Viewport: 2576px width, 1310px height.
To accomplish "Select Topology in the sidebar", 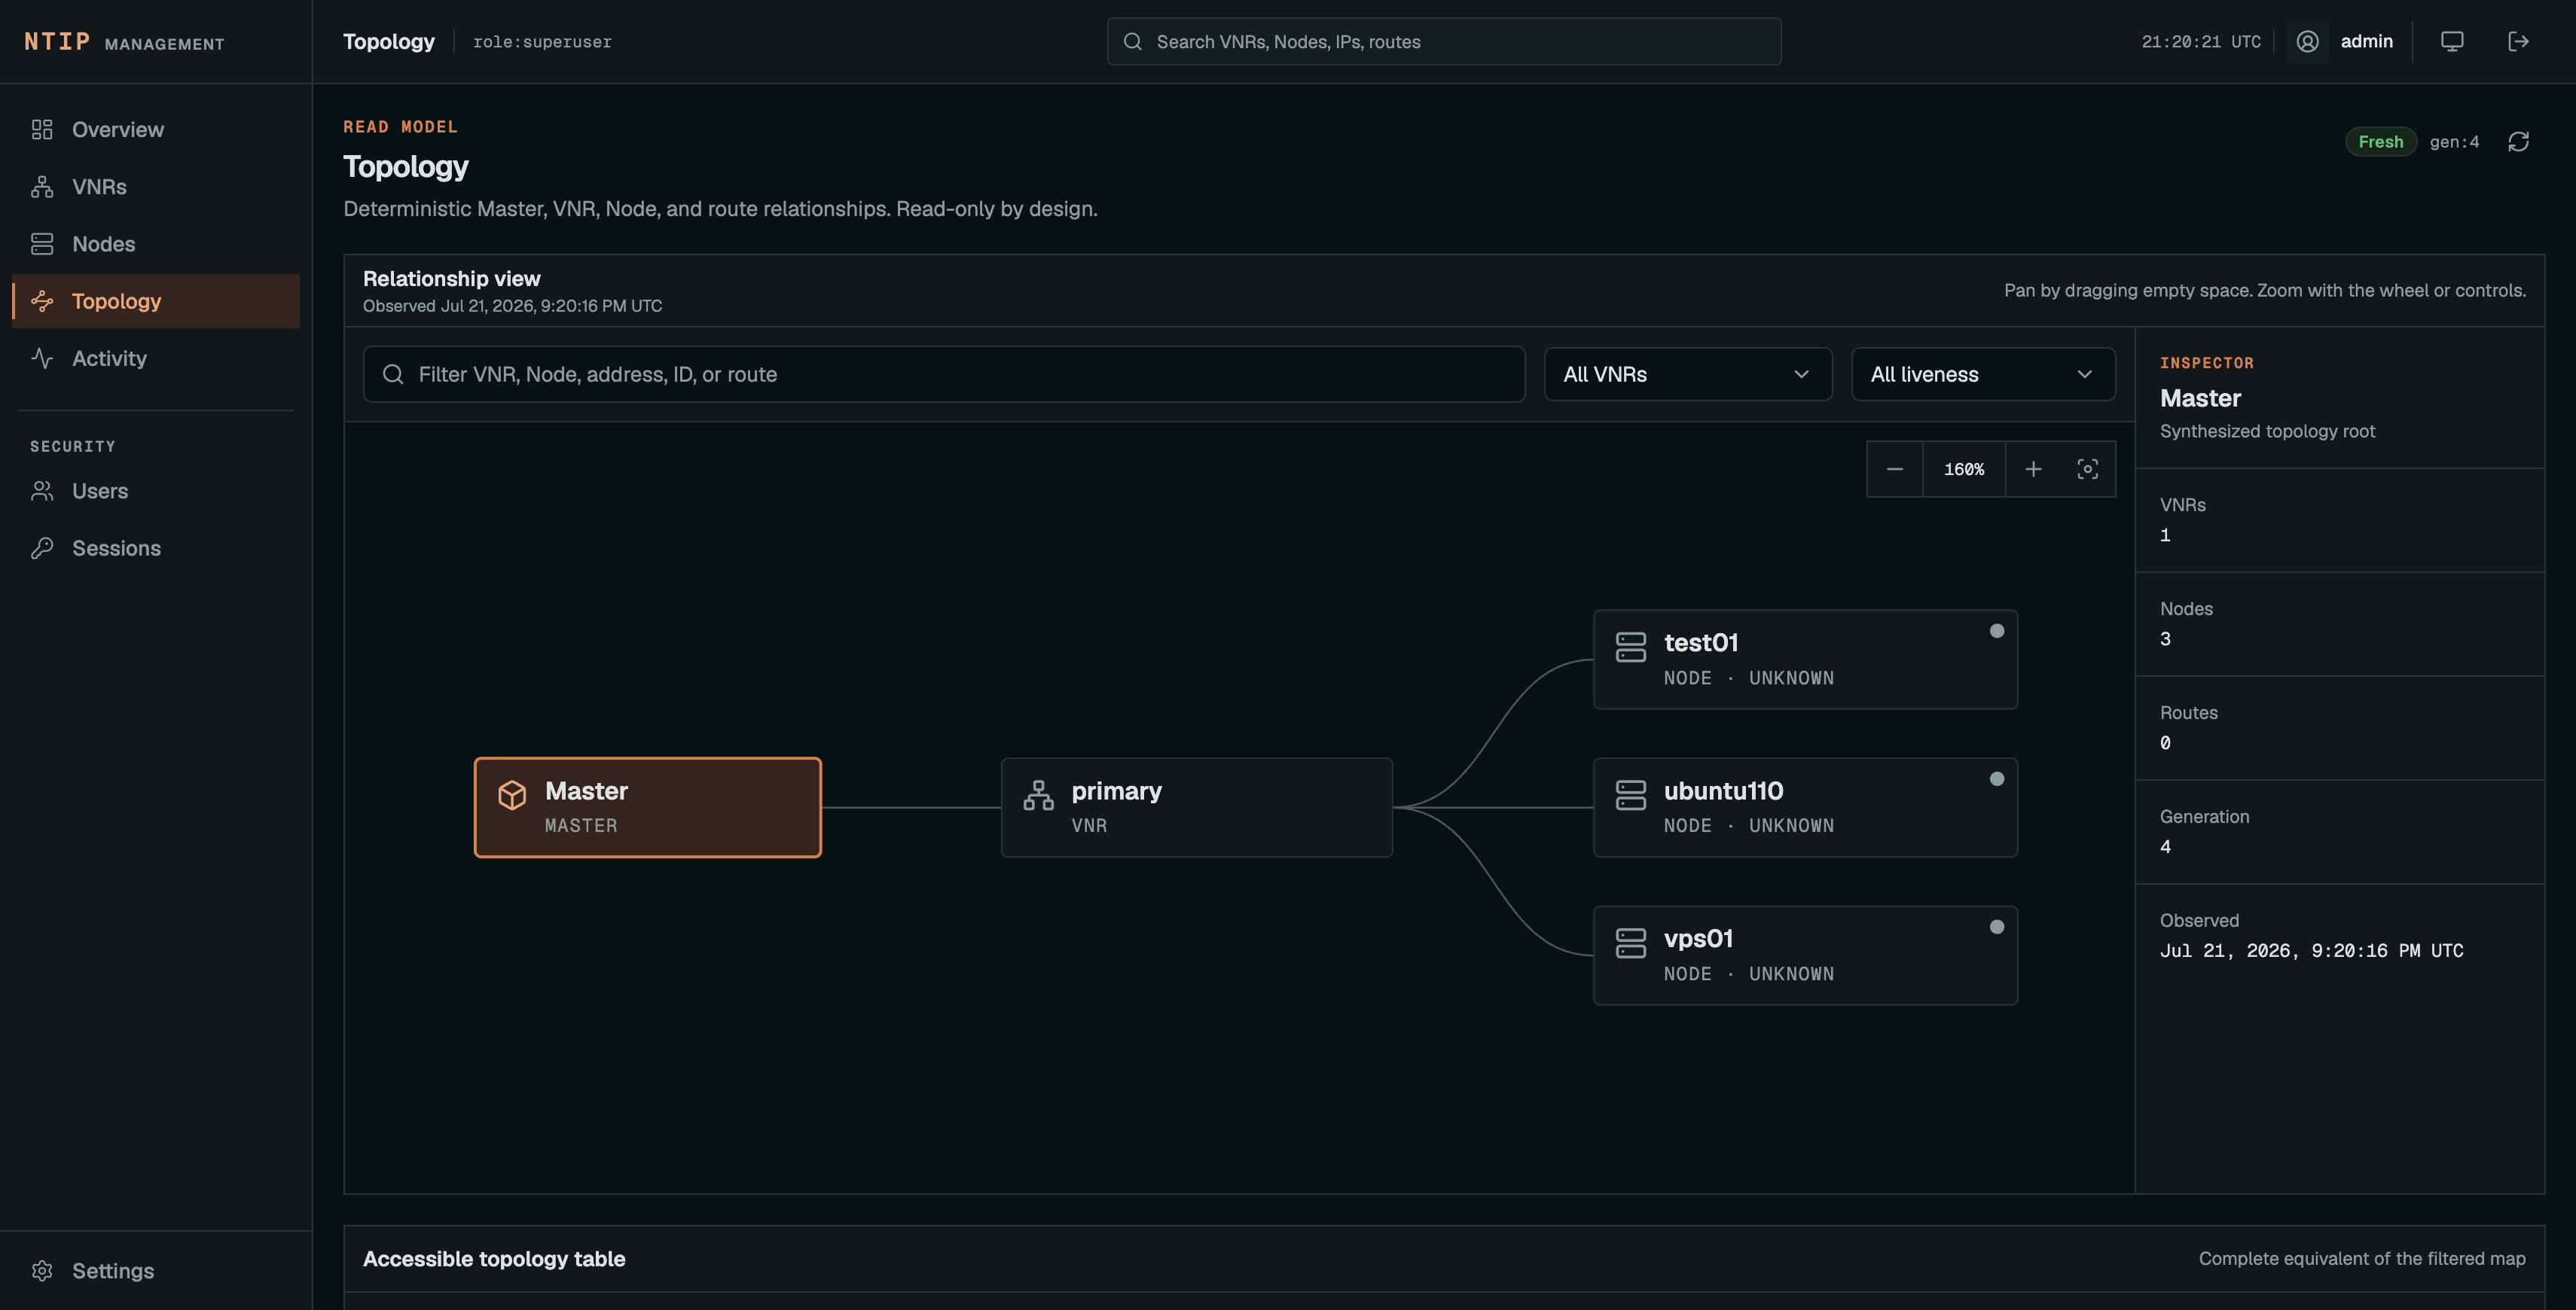I will pos(156,300).
